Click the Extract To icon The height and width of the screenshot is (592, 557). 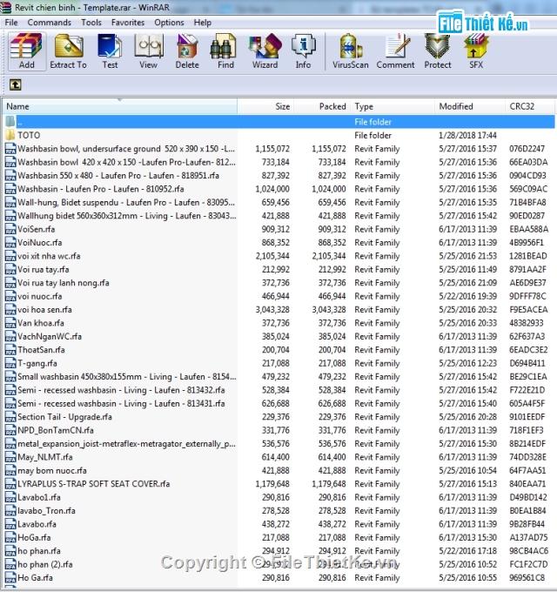[68, 51]
